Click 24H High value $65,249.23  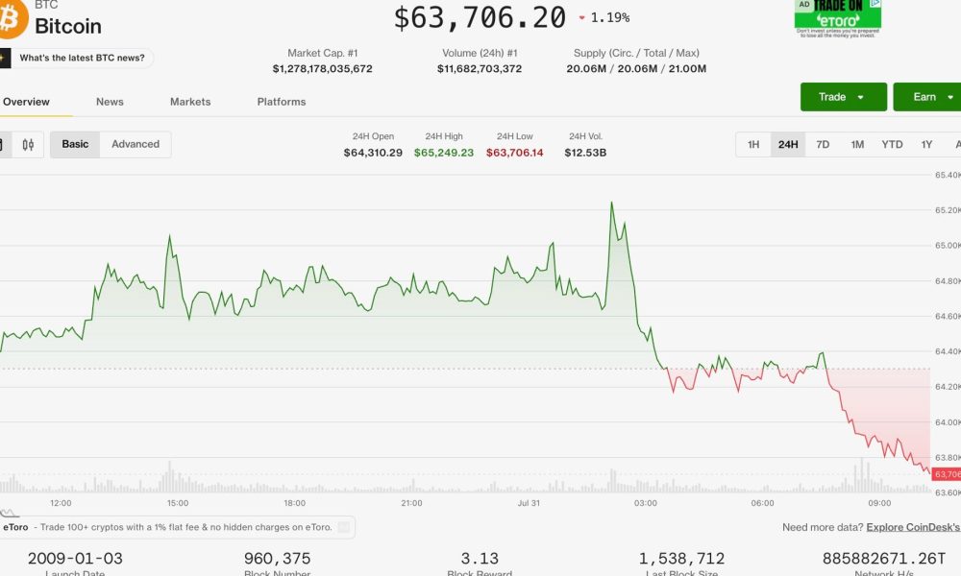444,153
